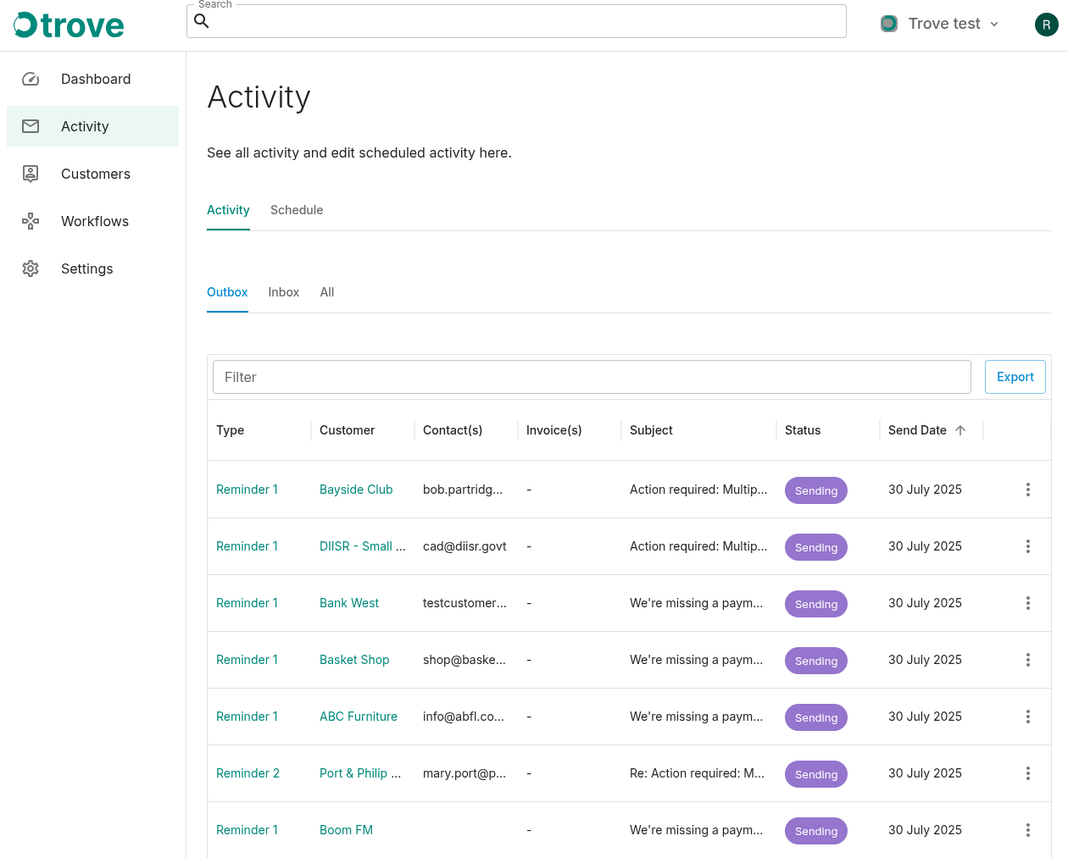Expand the Trove test account dropdown
Screen dimensions: 1068x858
(993, 24)
